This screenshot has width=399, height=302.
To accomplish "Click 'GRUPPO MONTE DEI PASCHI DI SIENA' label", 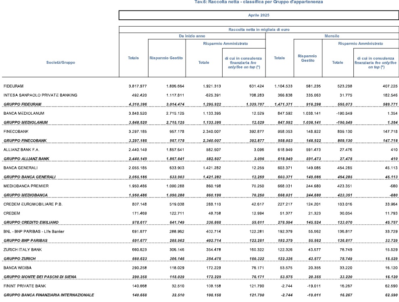I will point(40,277).
